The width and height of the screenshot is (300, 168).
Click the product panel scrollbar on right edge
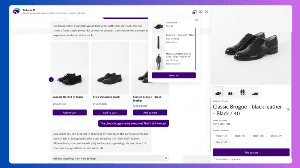click(x=291, y=95)
